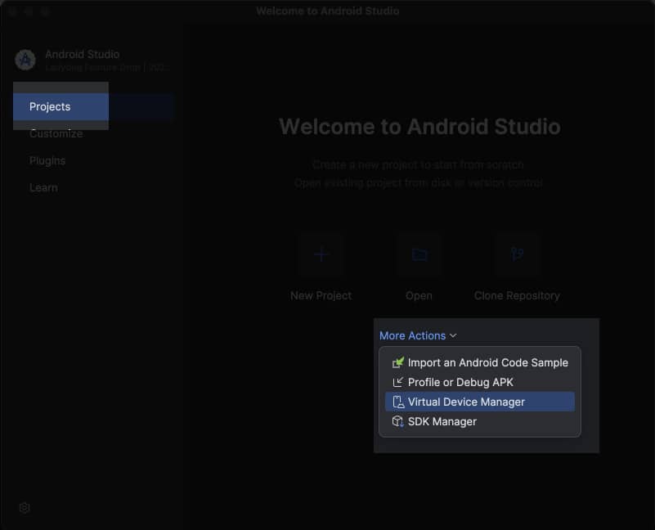Screen dimensions: 655x530
Task: Click the Open label under folder icon
Action: (419, 296)
